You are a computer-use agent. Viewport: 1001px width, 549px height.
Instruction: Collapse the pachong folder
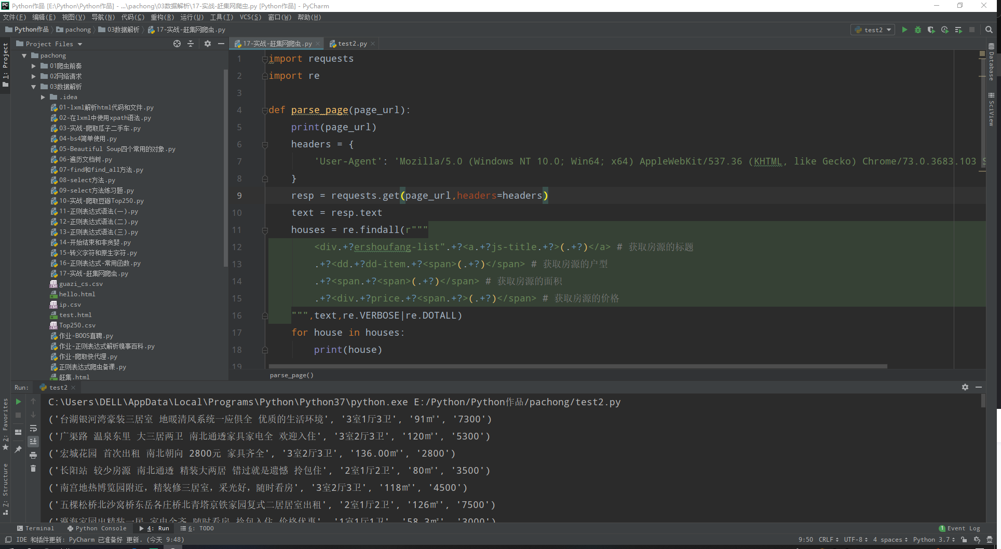[24, 56]
